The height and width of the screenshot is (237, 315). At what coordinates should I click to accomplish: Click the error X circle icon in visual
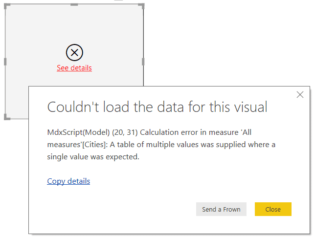(74, 52)
